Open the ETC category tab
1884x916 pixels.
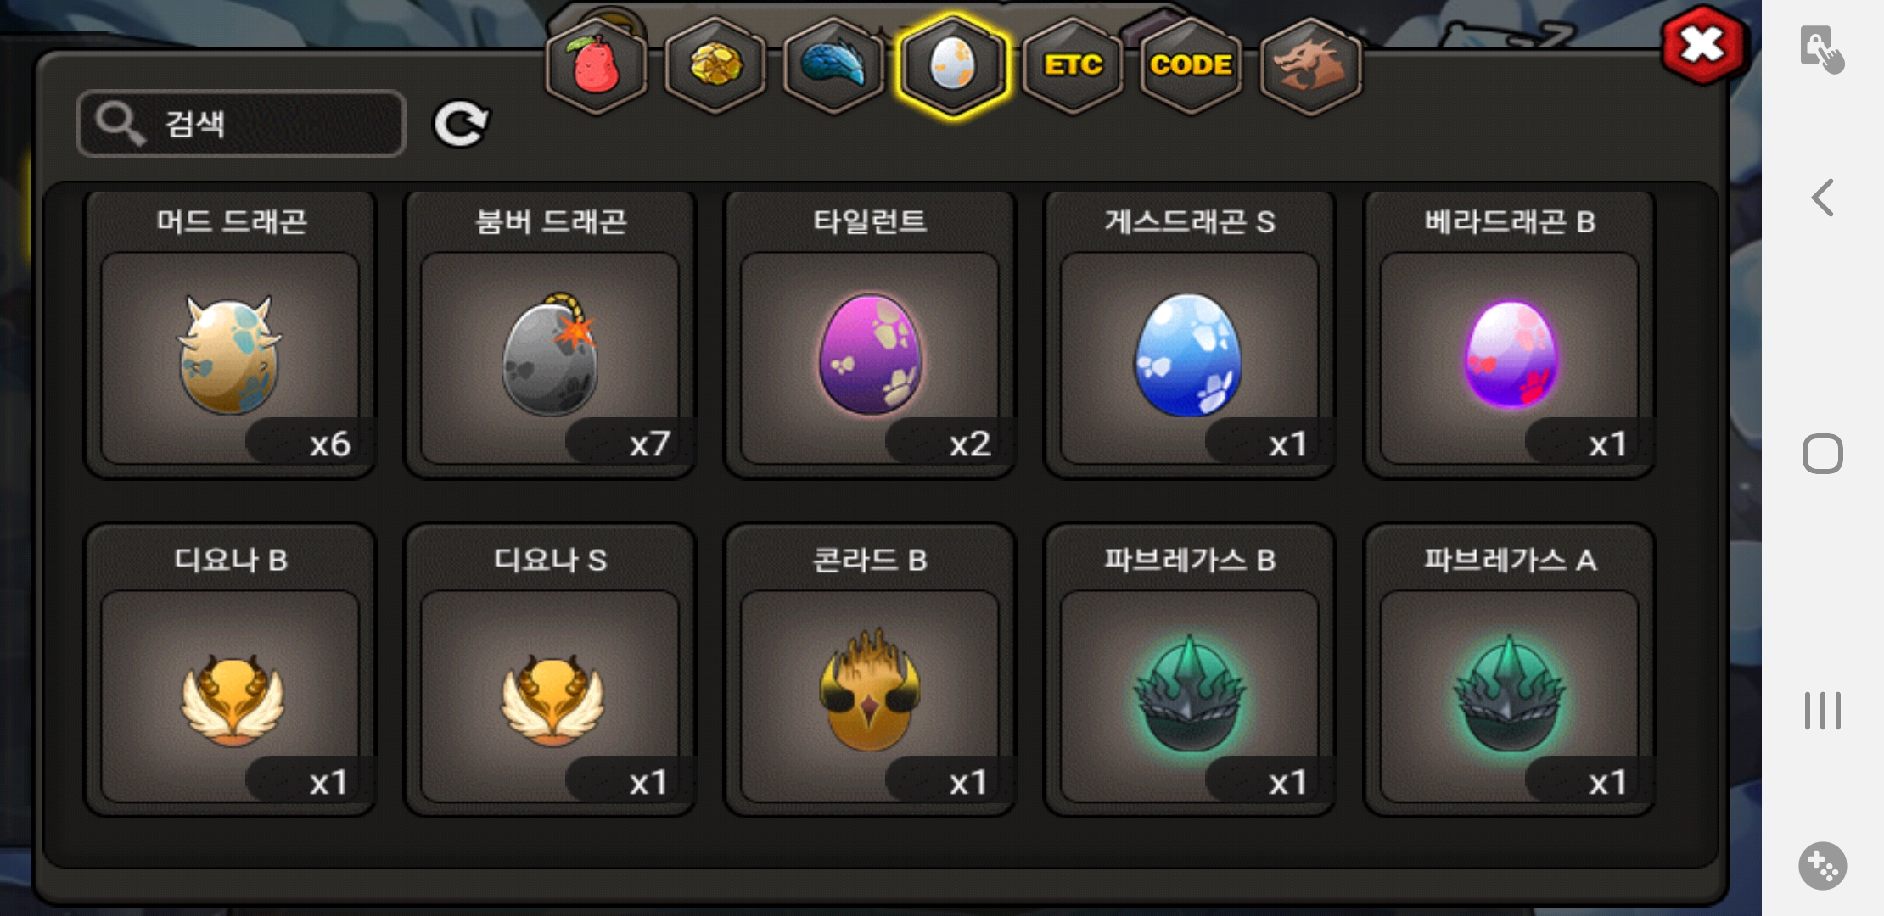(x=1073, y=65)
